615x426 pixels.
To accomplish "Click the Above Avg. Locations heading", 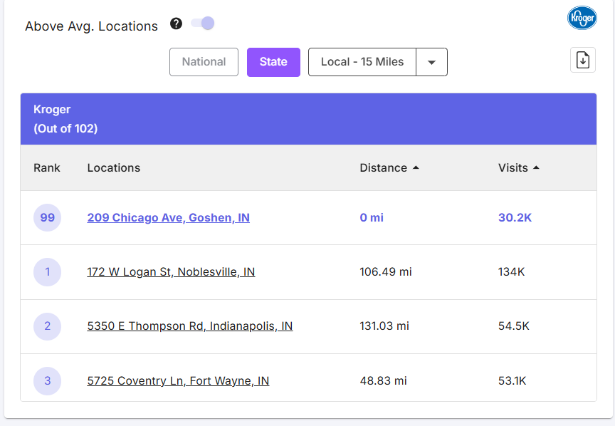I will (91, 26).
